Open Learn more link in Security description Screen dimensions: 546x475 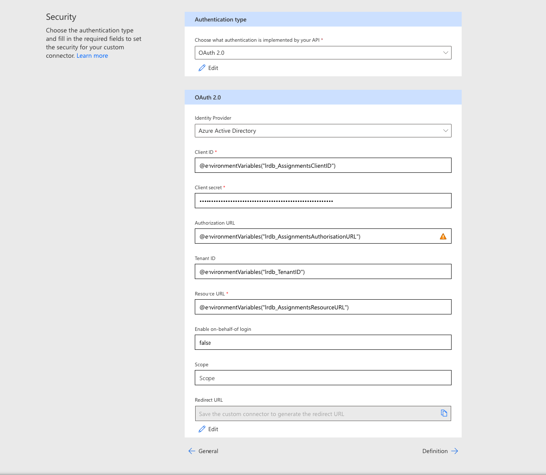(x=92, y=56)
